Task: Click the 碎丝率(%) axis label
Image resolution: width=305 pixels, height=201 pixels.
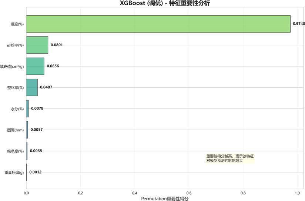Action: 16,45
